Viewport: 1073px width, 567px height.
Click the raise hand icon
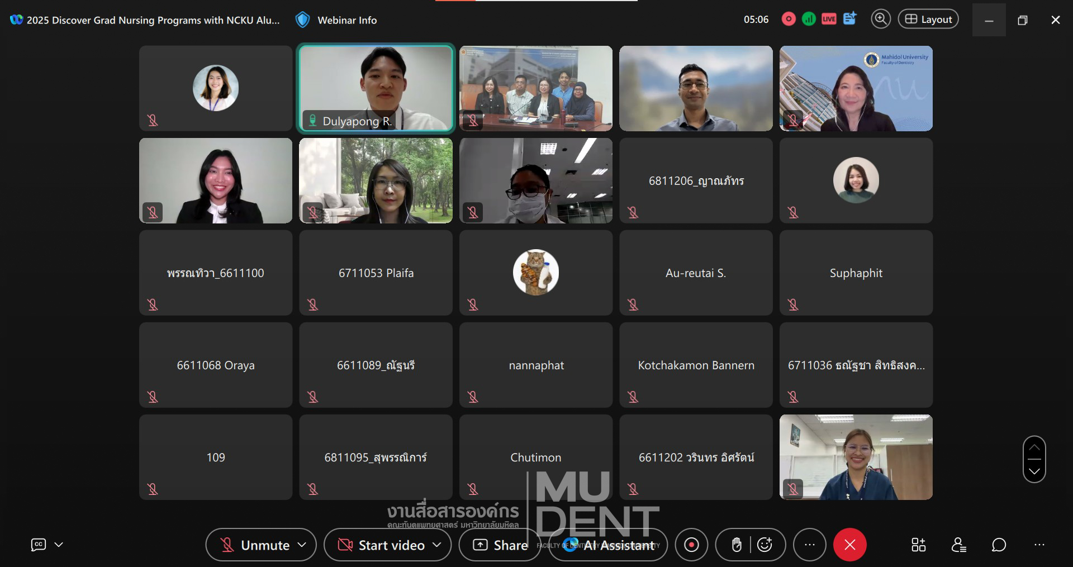click(737, 545)
